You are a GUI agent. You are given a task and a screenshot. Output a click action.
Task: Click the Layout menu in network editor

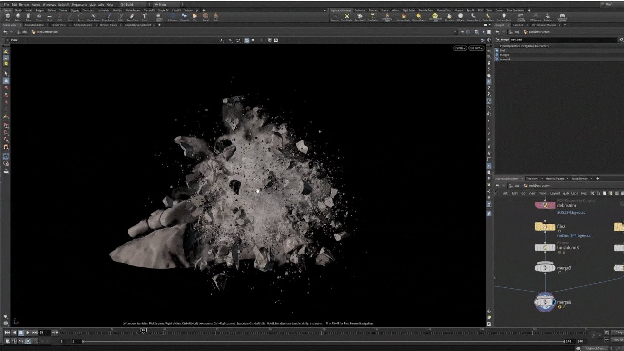[x=555, y=193]
